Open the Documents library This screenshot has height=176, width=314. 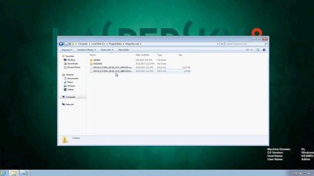tap(73, 78)
